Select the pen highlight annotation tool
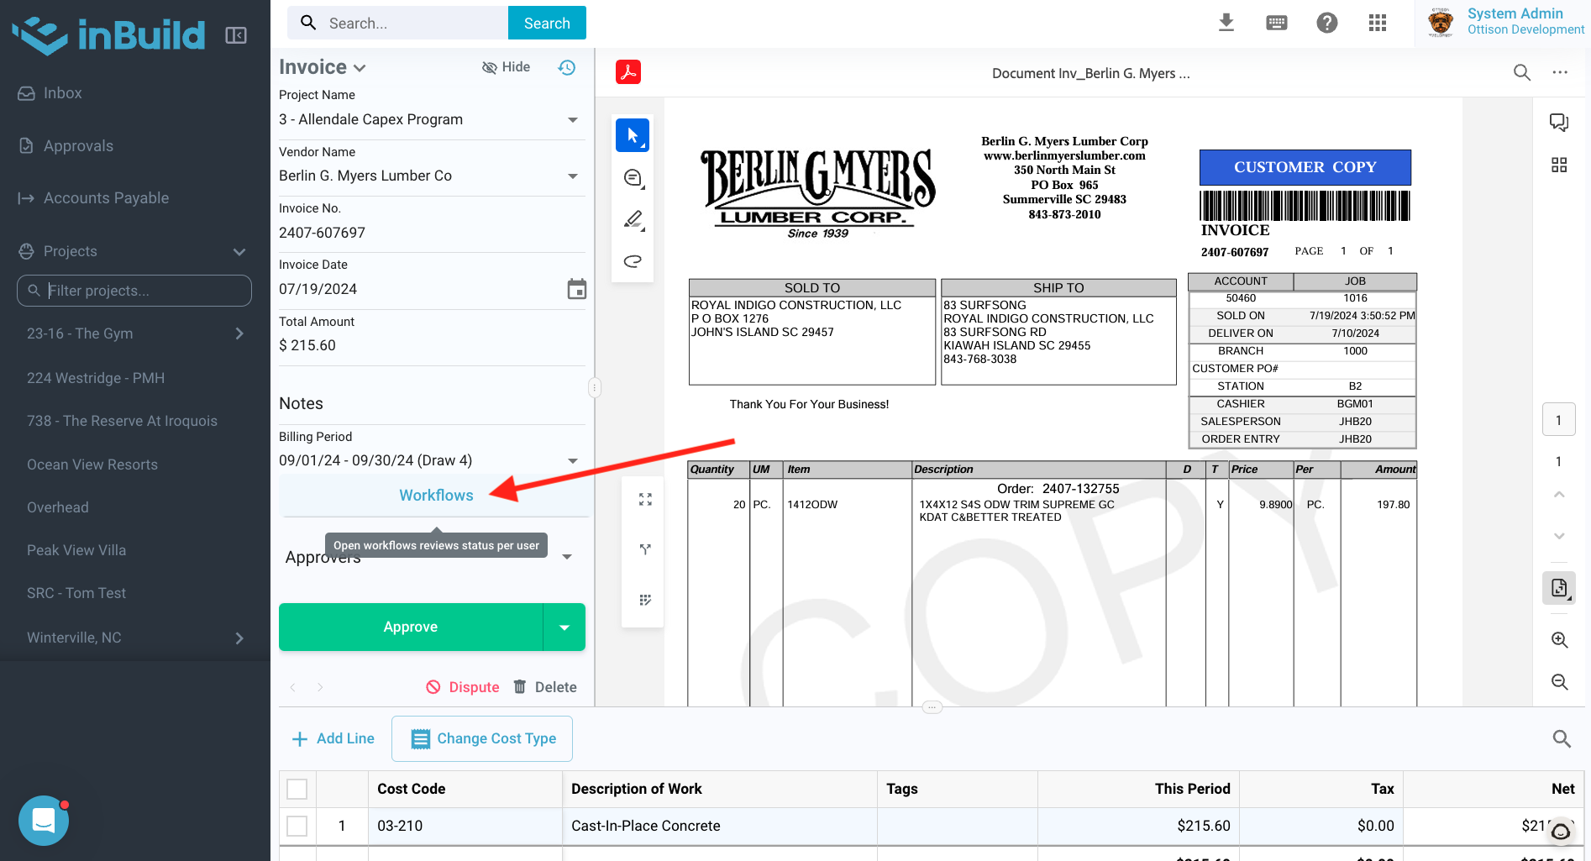This screenshot has height=861, width=1591. click(x=633, y=220)
